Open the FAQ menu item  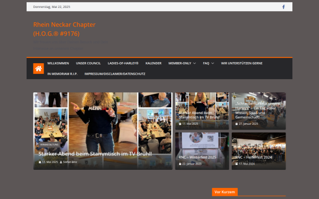click(206, 63)
